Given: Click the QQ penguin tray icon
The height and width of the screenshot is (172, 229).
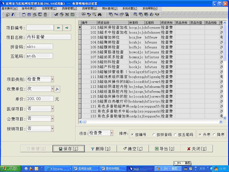Looking at the screenshot, I should 216,168.
